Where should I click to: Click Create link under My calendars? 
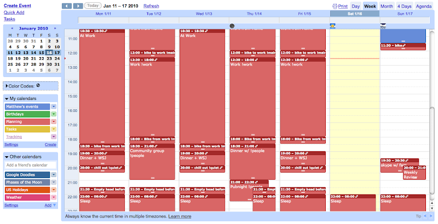50,145
